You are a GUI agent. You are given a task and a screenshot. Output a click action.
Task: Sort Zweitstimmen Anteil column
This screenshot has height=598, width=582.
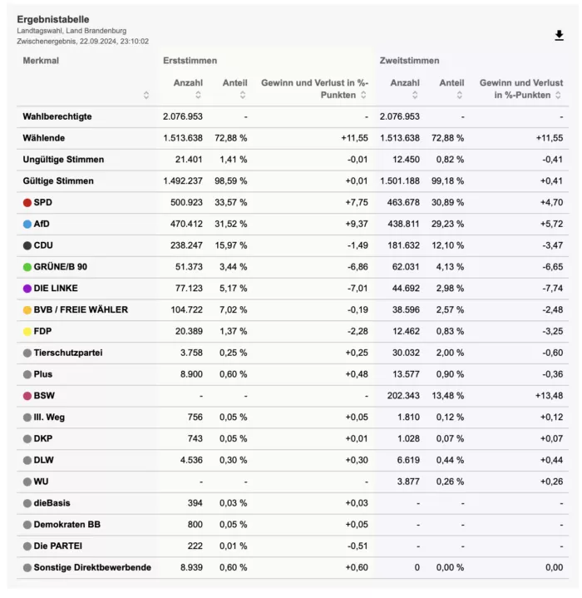[x=459, y=95]
